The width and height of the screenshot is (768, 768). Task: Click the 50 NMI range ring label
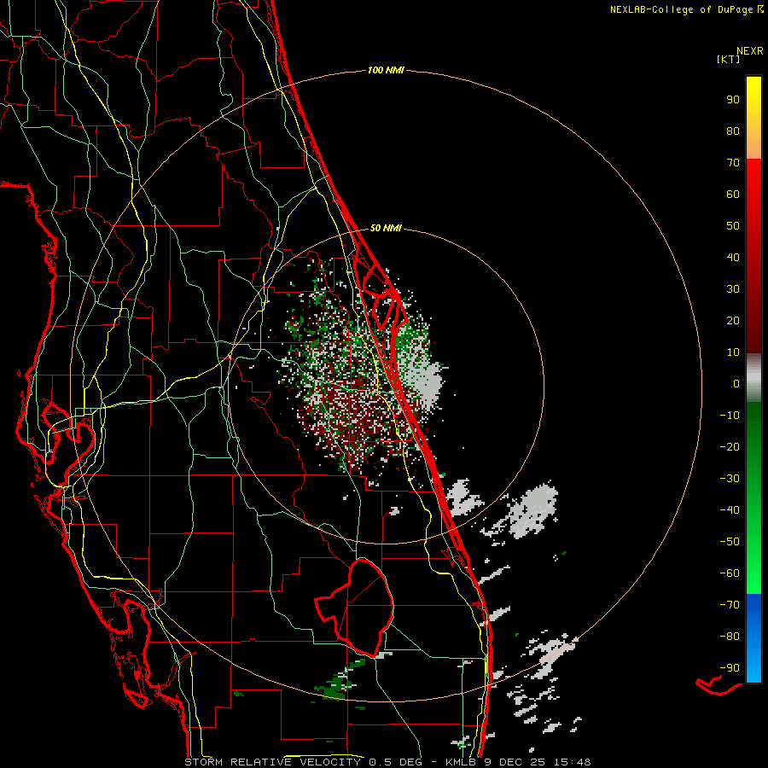coord(386,228)
